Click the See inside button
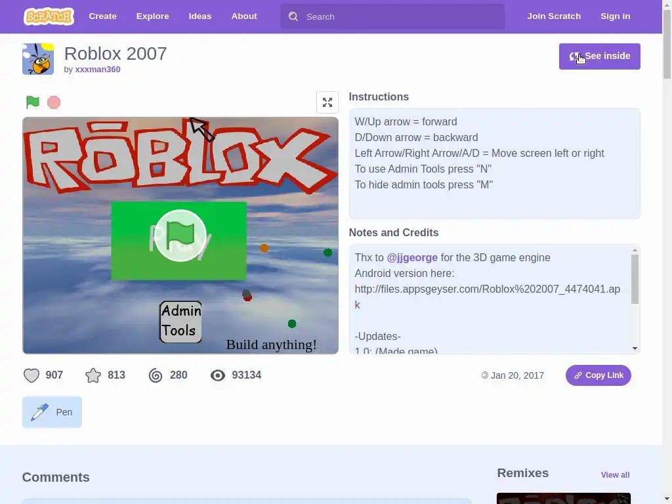Image resolution: width=672 pixels, height=504 pixels. pos(600,56)
